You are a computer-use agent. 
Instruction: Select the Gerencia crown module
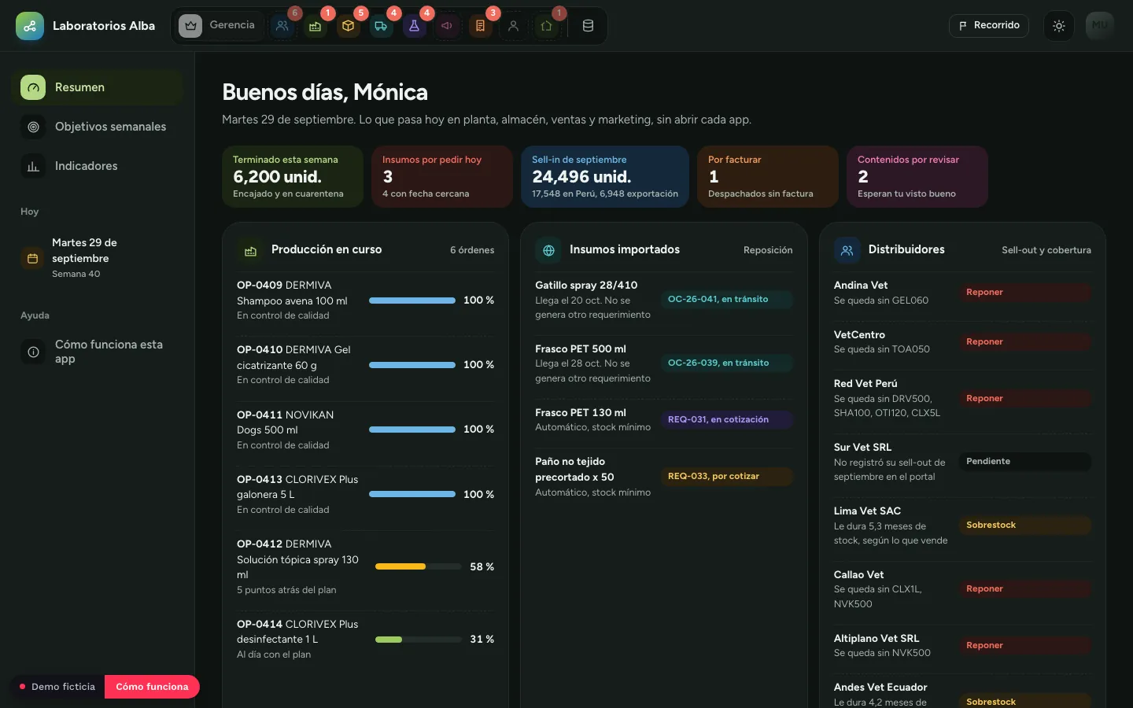tap(218, 26)
